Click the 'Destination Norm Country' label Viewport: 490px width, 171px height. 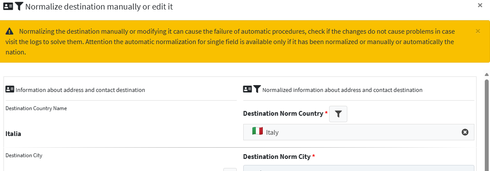click(283, 114)
